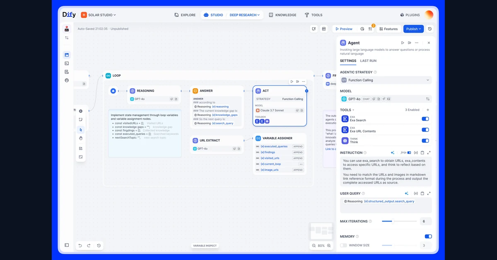This screenshot has width=497, height=260.
Task: Open the 80% zoom level dropdown
Action: [x=321, y=246]
